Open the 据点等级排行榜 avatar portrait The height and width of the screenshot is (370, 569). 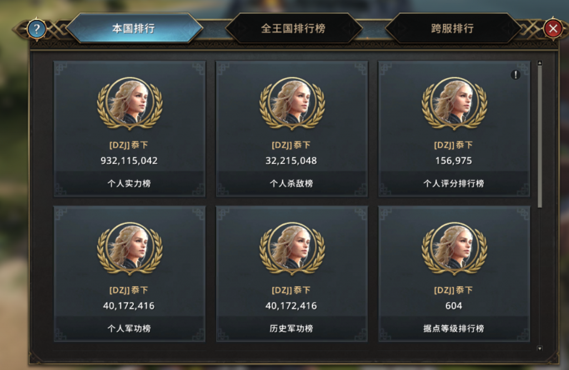pos(454,248)
